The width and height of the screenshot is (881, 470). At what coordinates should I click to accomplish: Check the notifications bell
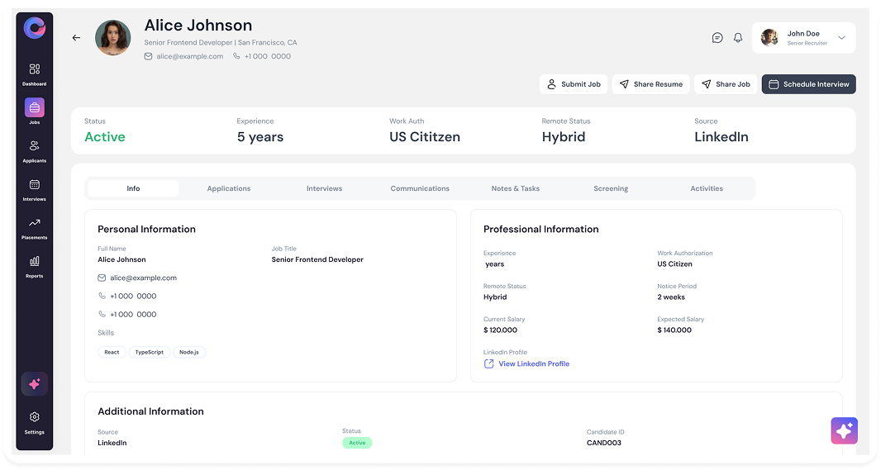[x=738, y=38]
